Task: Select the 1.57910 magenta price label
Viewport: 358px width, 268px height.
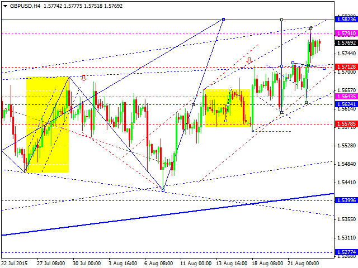Action: point(346,33)
